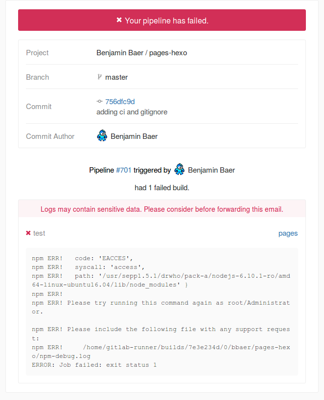Click the 'had 1 failed build.' text

[x=162, y=187]
